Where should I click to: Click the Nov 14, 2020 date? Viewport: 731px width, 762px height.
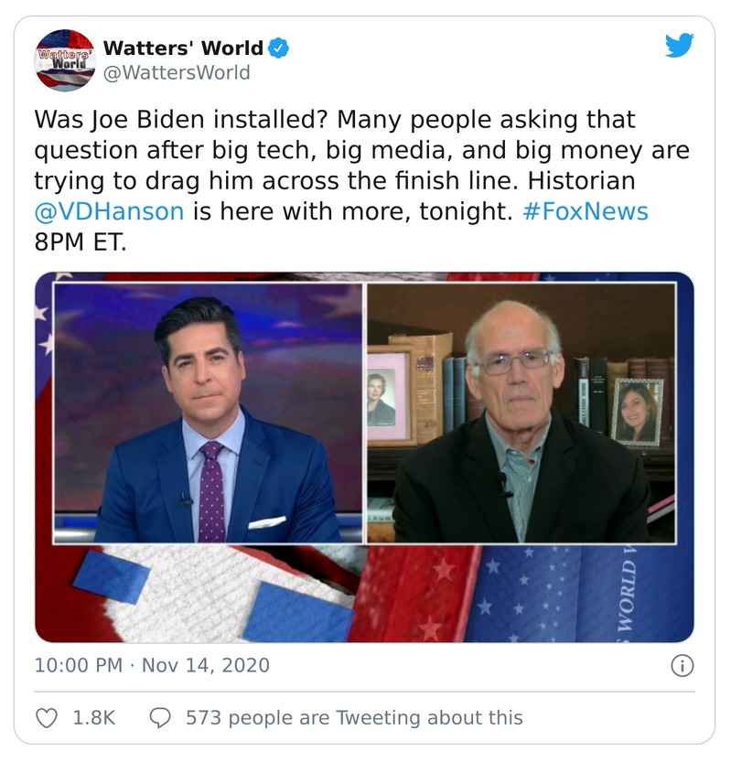click(205, 665)
